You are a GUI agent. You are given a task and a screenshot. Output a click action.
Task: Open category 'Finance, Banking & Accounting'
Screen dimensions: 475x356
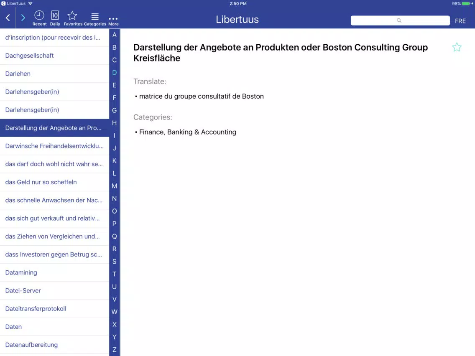187,132
